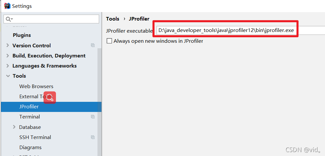The image size is (325, 156).
Task: Open Plugins settings page
Action: [22, 35]
